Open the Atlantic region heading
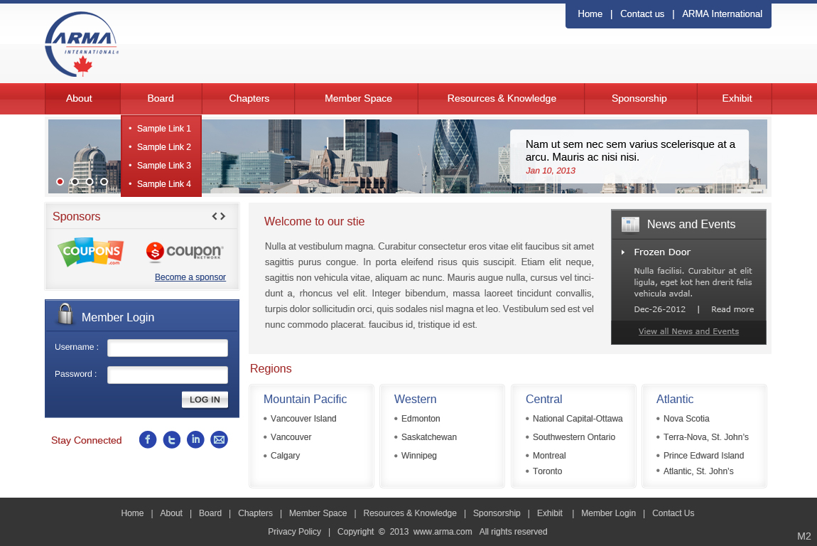This screenshot has height=546, width=817. [x=675, y=399]
